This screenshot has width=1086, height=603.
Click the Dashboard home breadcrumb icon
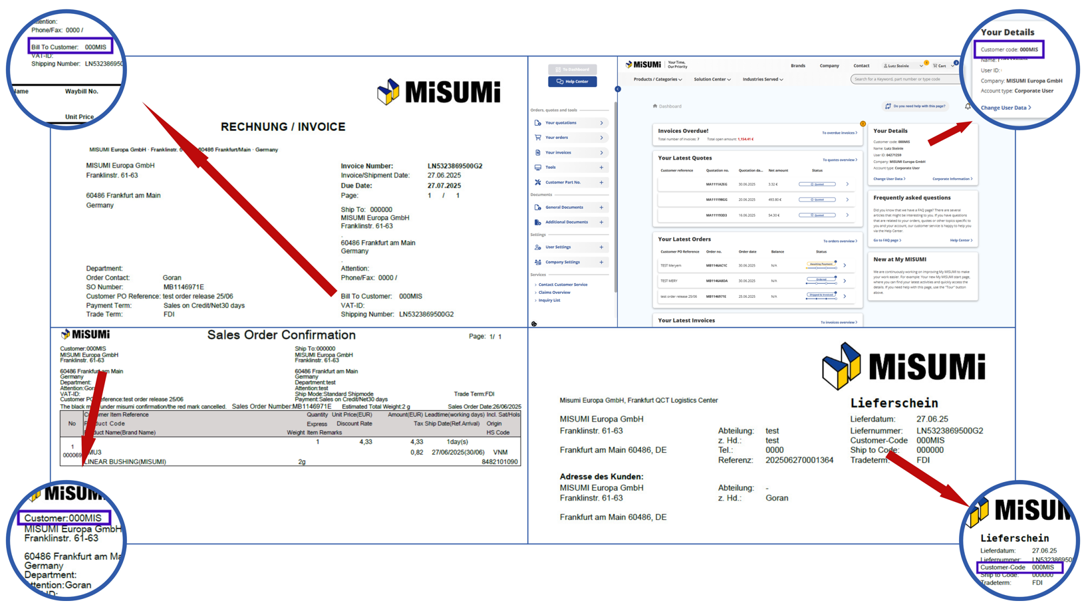click(x=655, y=106)
